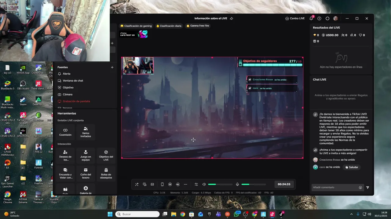Mute the microphone

(x=237, y=184)
